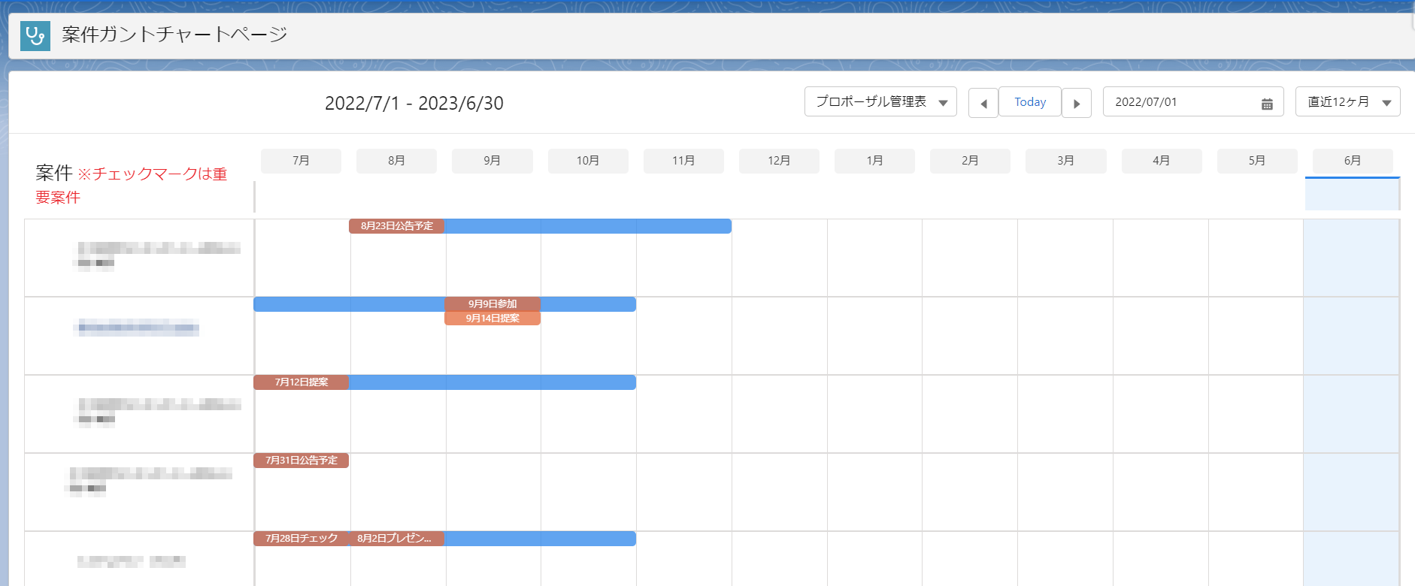Click the 12月 month header
The width and height of the screenshot is (1415, 586).
778,161
